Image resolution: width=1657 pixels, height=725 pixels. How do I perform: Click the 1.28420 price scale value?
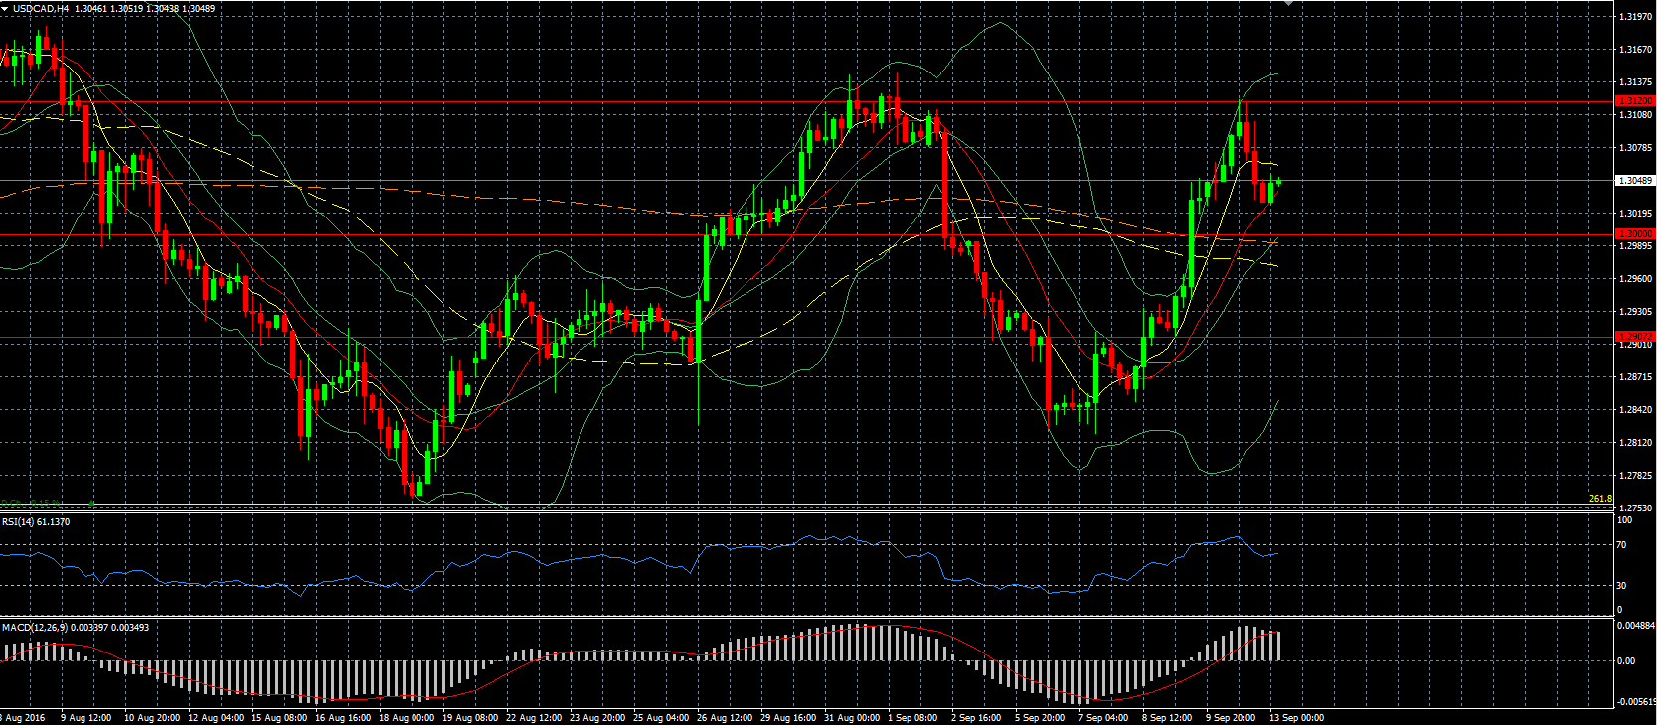tap(1635, 410)
